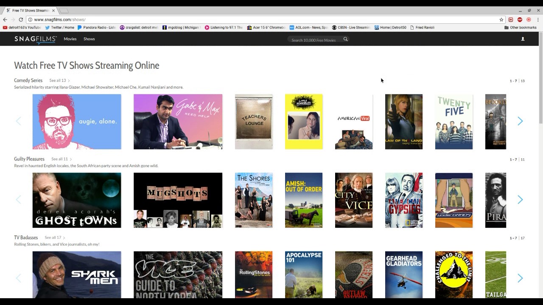The width and height of the screenshot is (543, 305).
Task: Open the Apocalypse 101 show
Action: (304, 274)
